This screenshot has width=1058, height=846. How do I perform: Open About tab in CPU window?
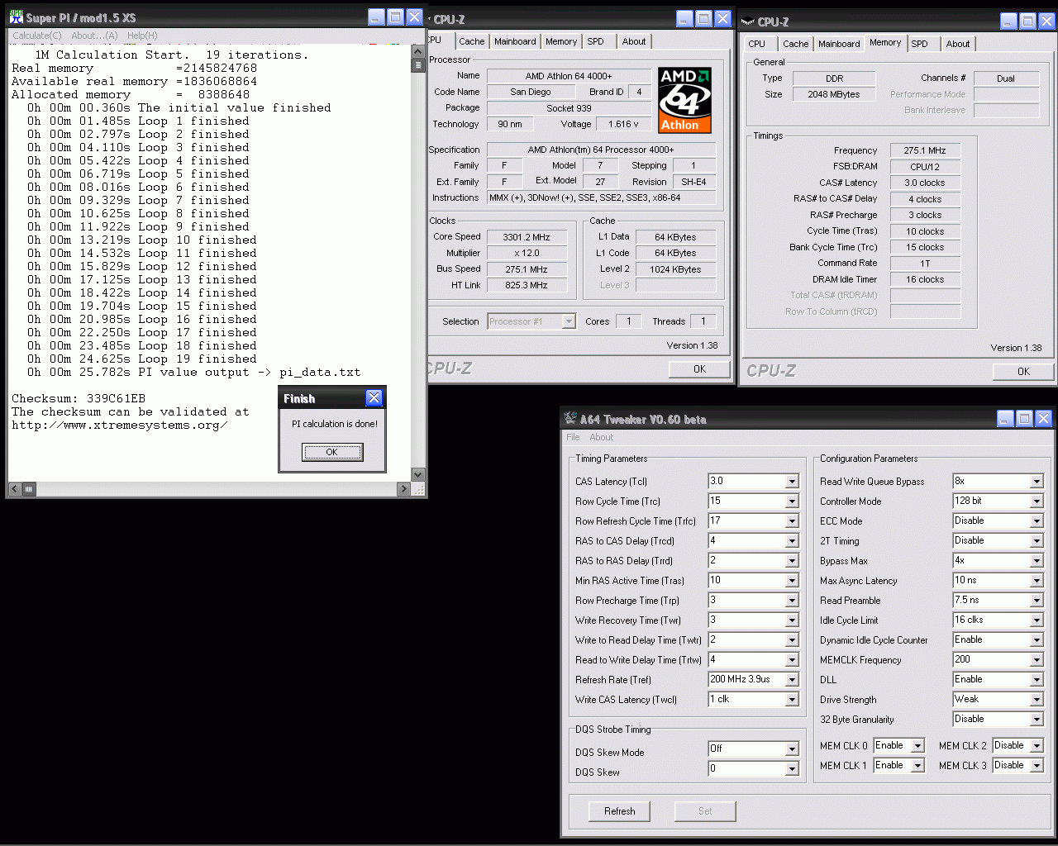(634, 41)
